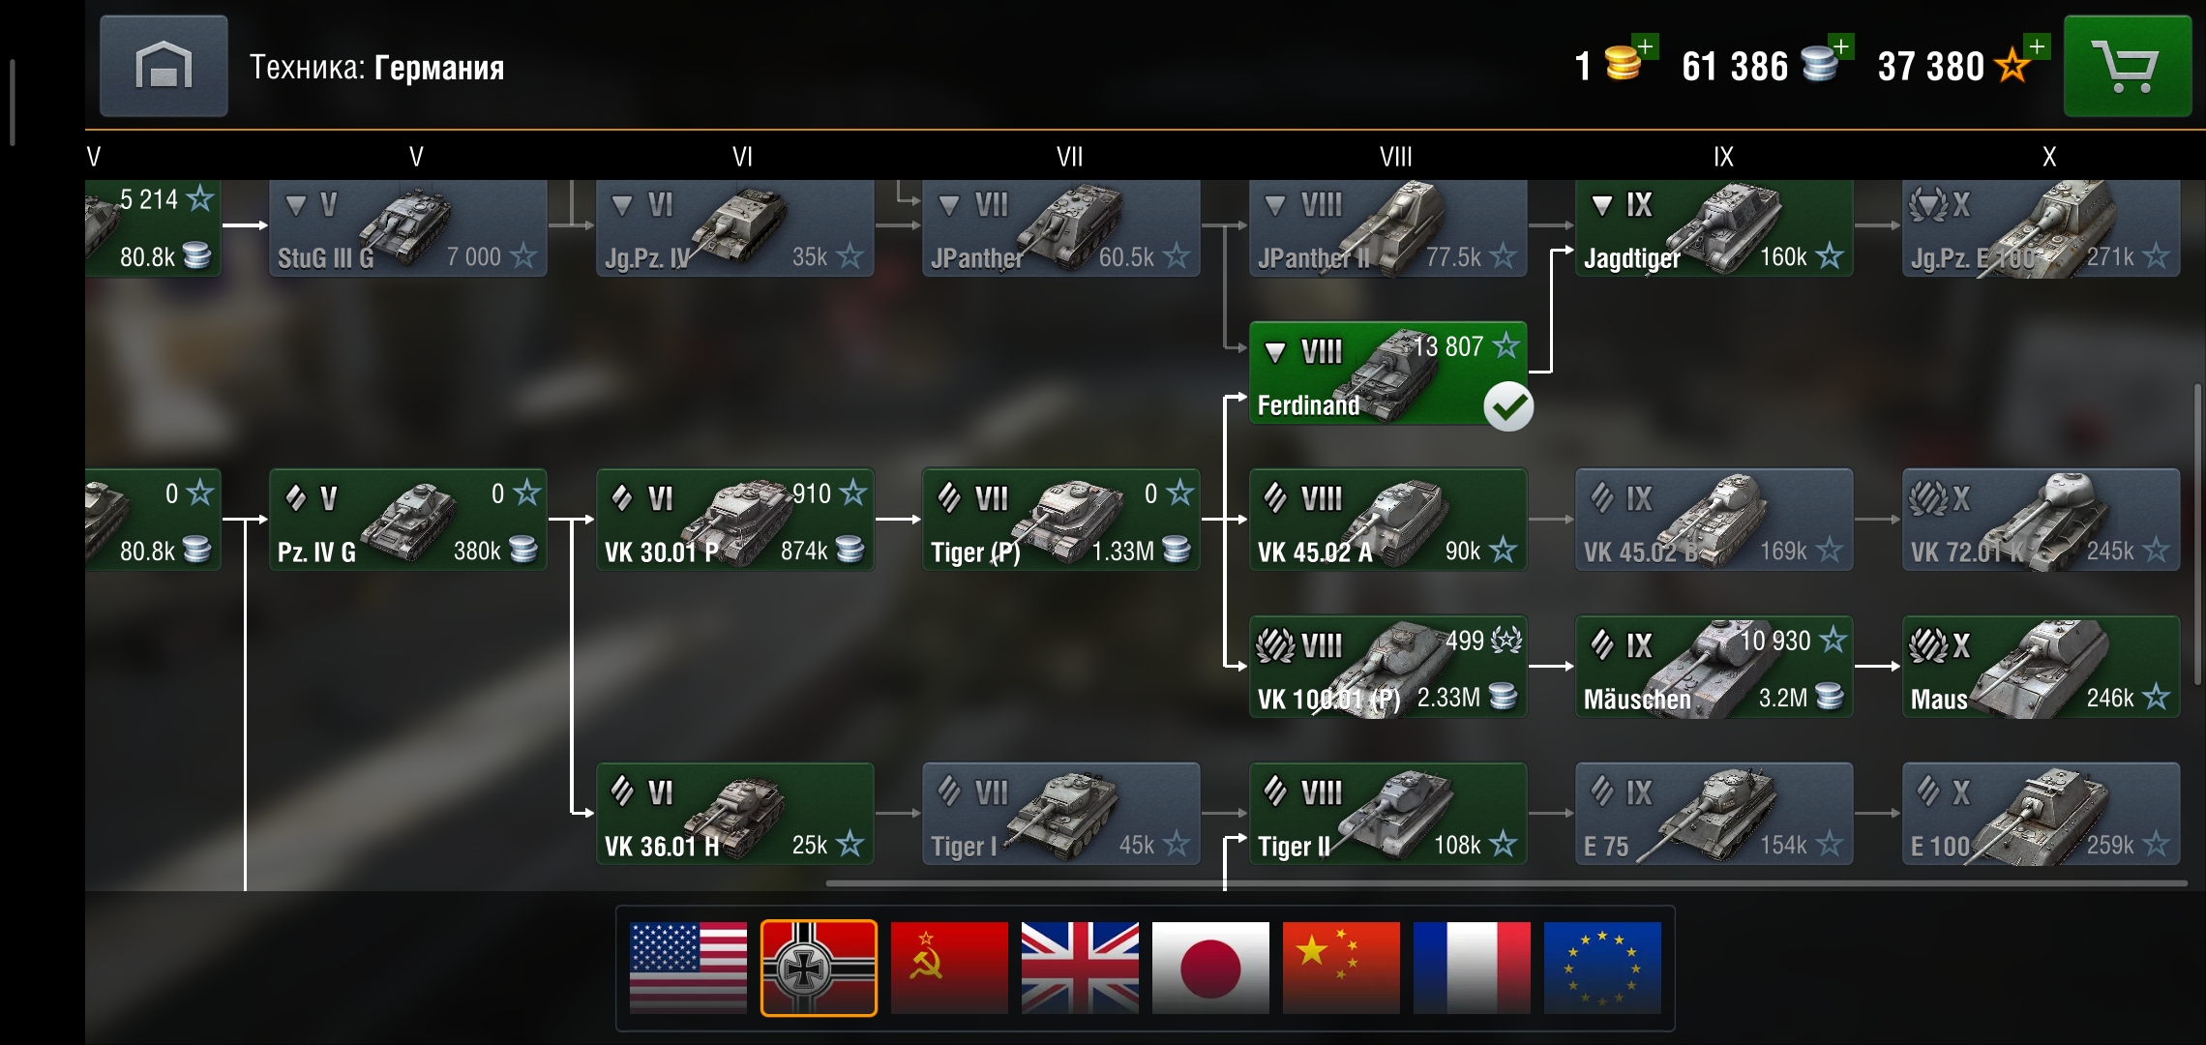Select the European Union flag nation
2206x1045 pixels.
click(x=1602, y=968)
